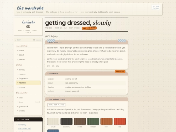Click the bag icon in what this is panel
Viewport: 176px width, 132px height.
57,66
